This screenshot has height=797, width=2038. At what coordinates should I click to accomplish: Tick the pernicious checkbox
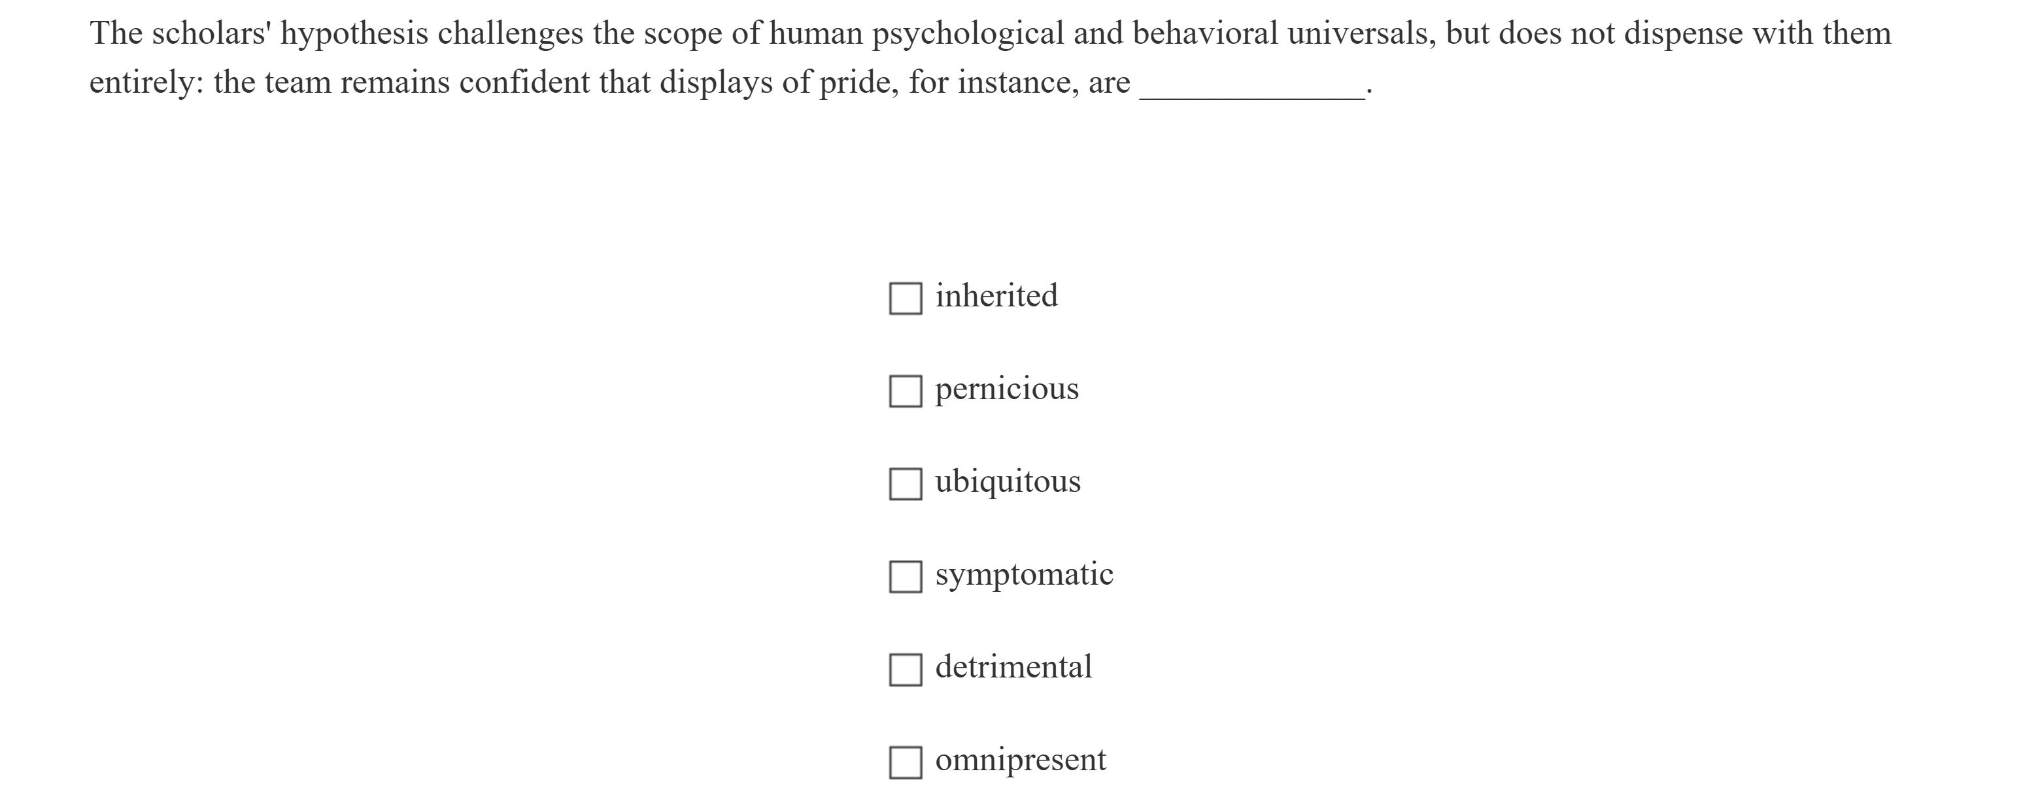point(905,391)
